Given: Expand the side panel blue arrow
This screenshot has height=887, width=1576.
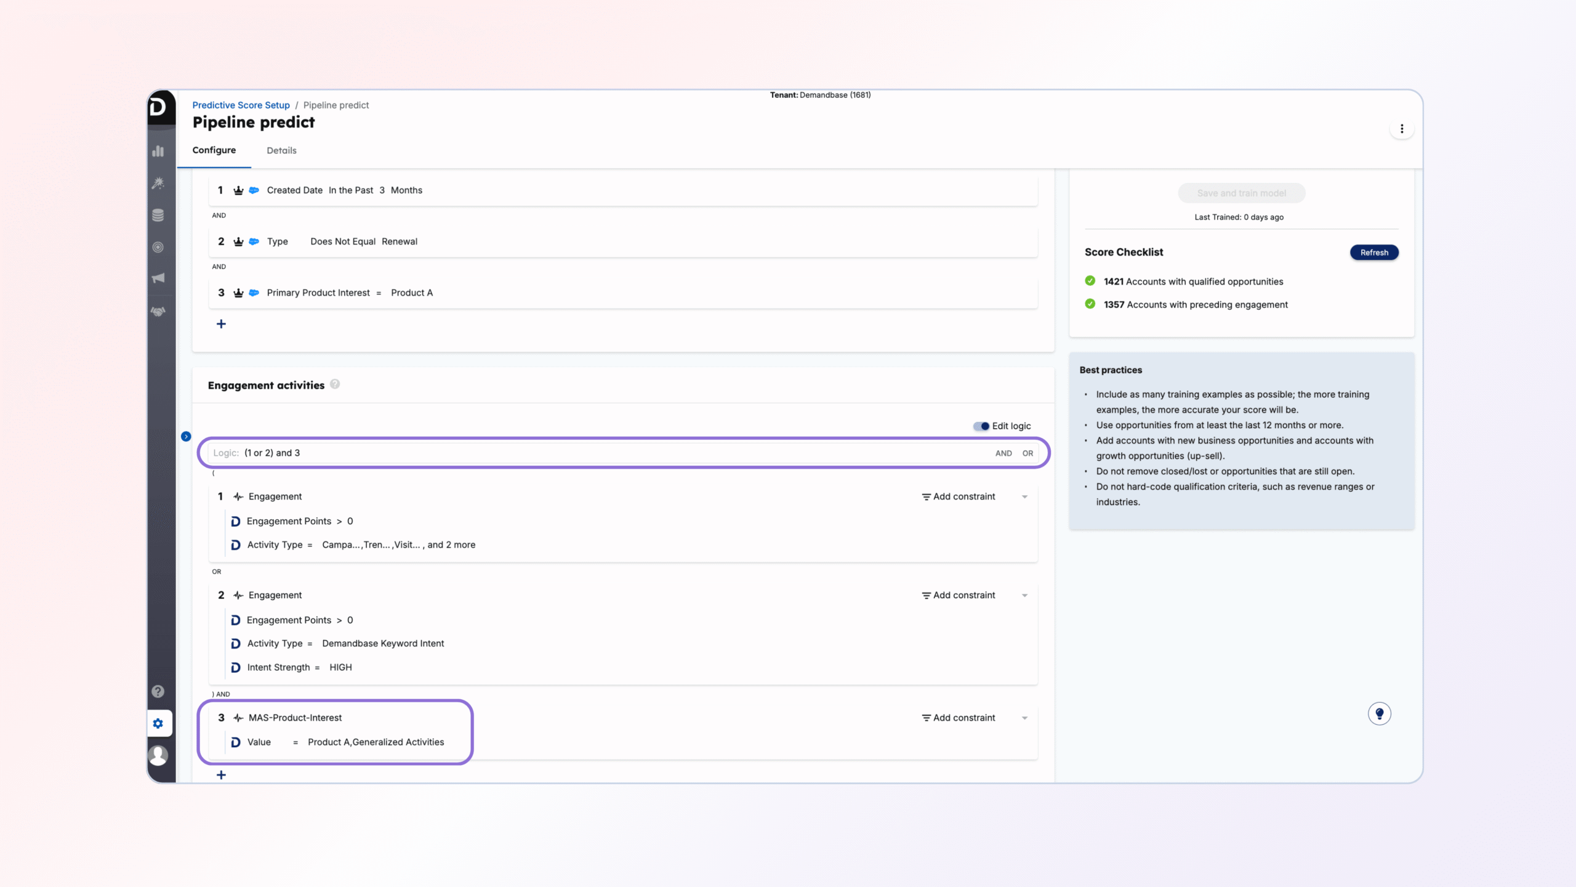Looking at the screenshot, I should click(186, 437).
